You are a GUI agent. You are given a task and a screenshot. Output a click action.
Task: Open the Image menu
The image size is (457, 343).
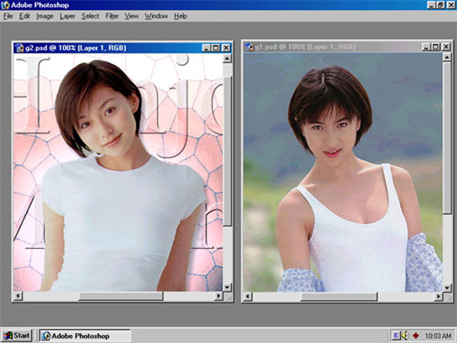click(45, 16)
